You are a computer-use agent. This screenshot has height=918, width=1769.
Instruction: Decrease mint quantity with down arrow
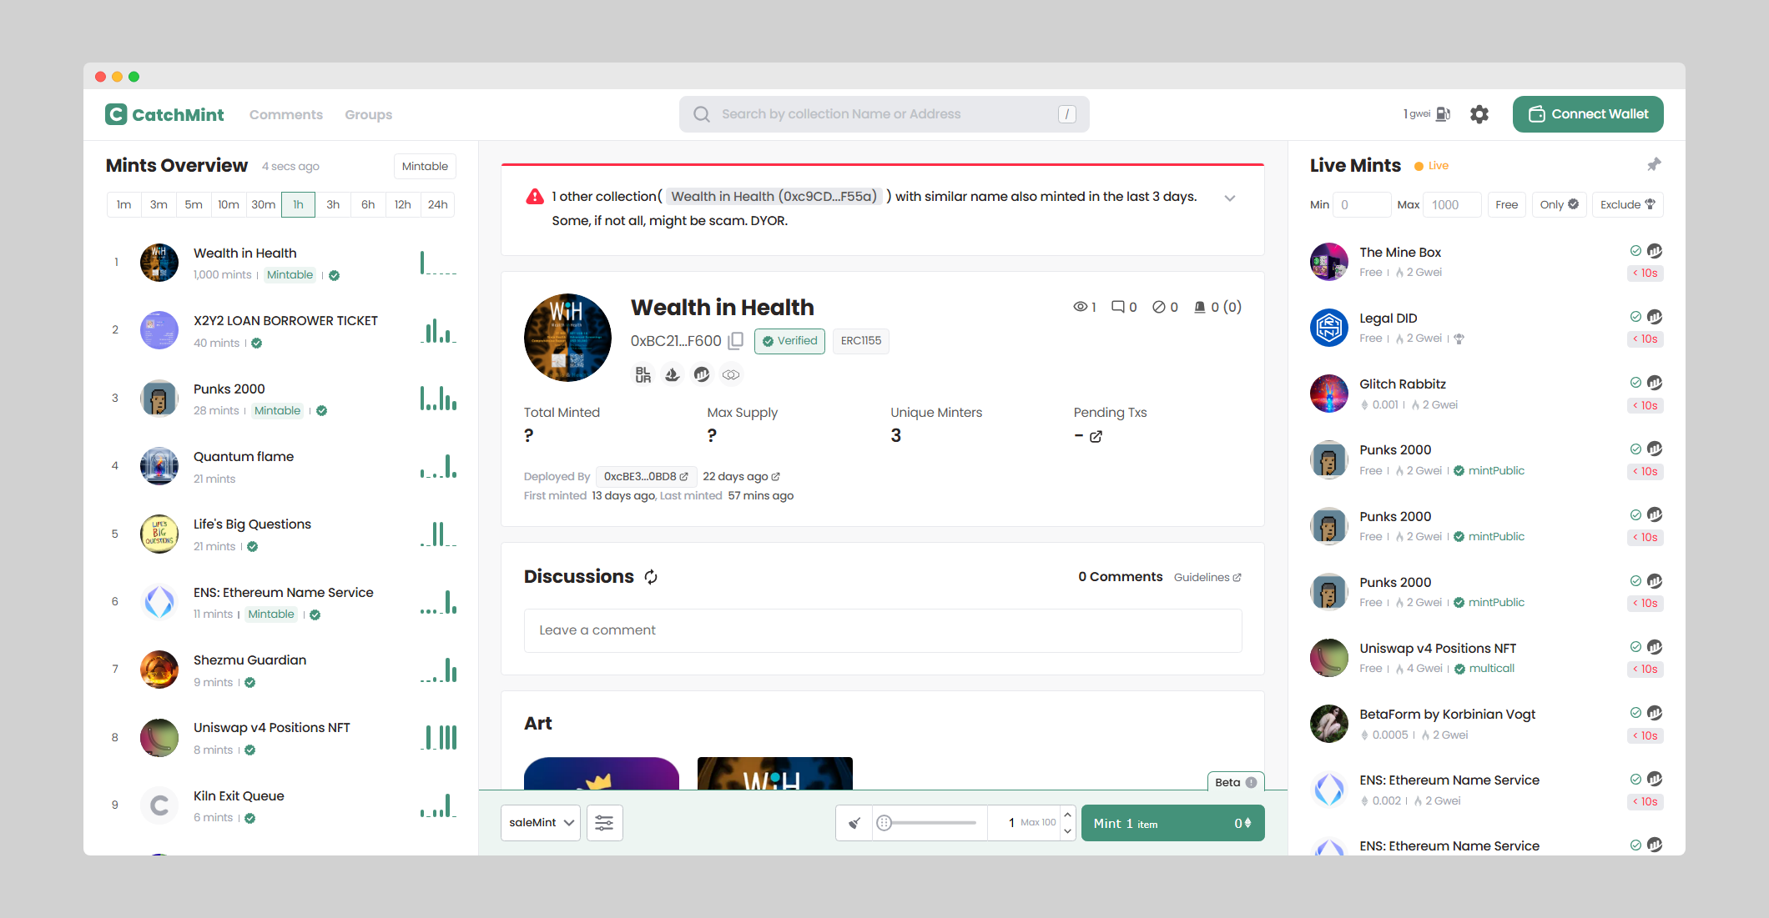pos(1067,831)
